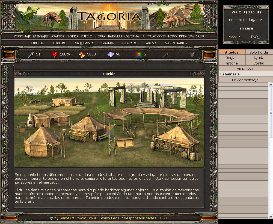273x224 pixels.
Task: Click the left orange panel button in stats bar
Action: [x=9, y=55]
